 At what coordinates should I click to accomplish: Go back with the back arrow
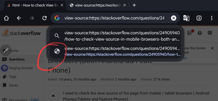(19, 18)
